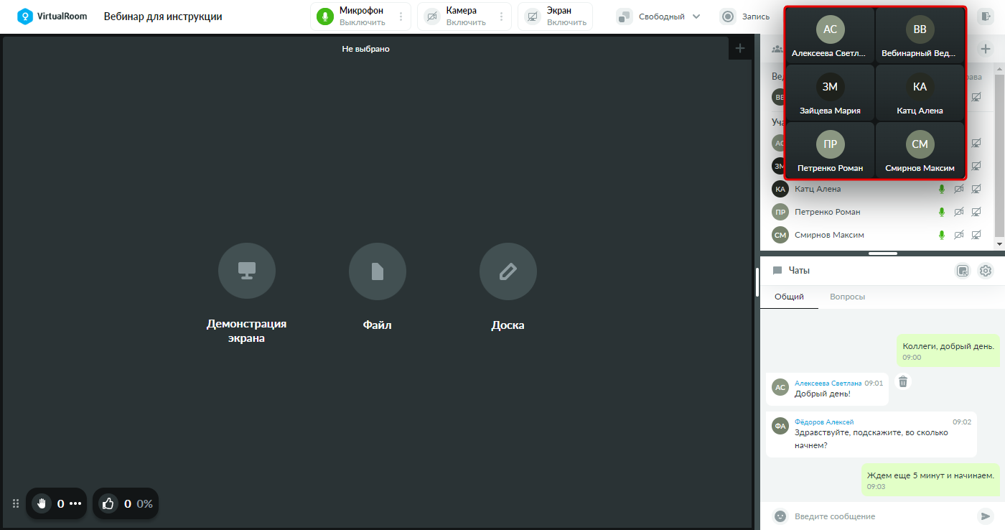Screen dimensions: 1005x530
Task: Switch to the Вопросы tab
Action: click(847, 297)
